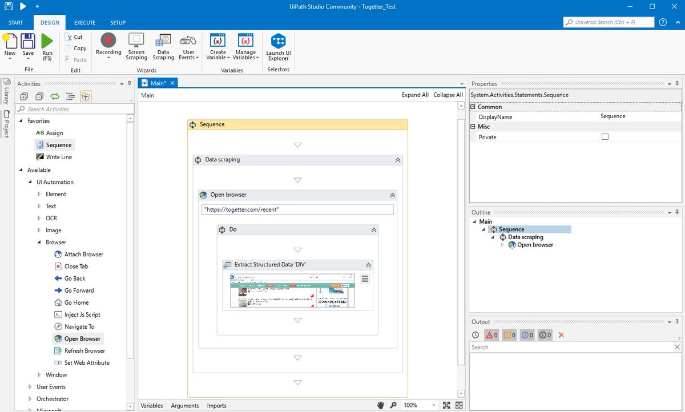Open the help question mark icon
This screenshot has width=685, height=412.
pos(663,22)
